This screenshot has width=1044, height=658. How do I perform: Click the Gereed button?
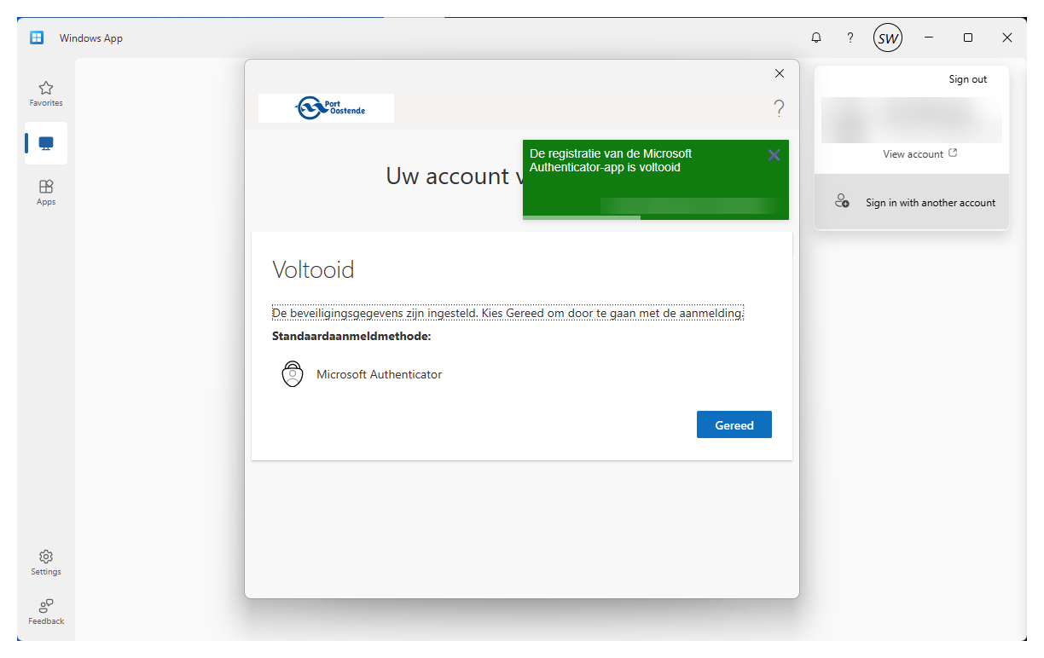pos(734,424)
